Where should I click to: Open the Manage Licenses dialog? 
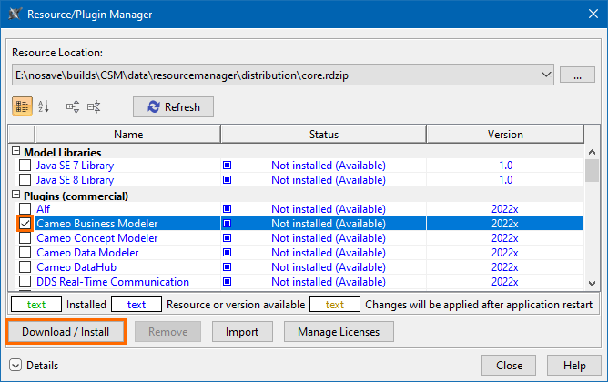(x=339, y=332)
